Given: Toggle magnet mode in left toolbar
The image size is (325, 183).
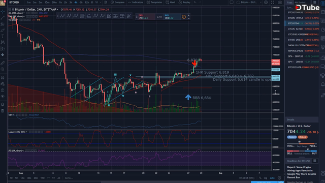Looking at the screenshot, I should [x=3, y=78].
